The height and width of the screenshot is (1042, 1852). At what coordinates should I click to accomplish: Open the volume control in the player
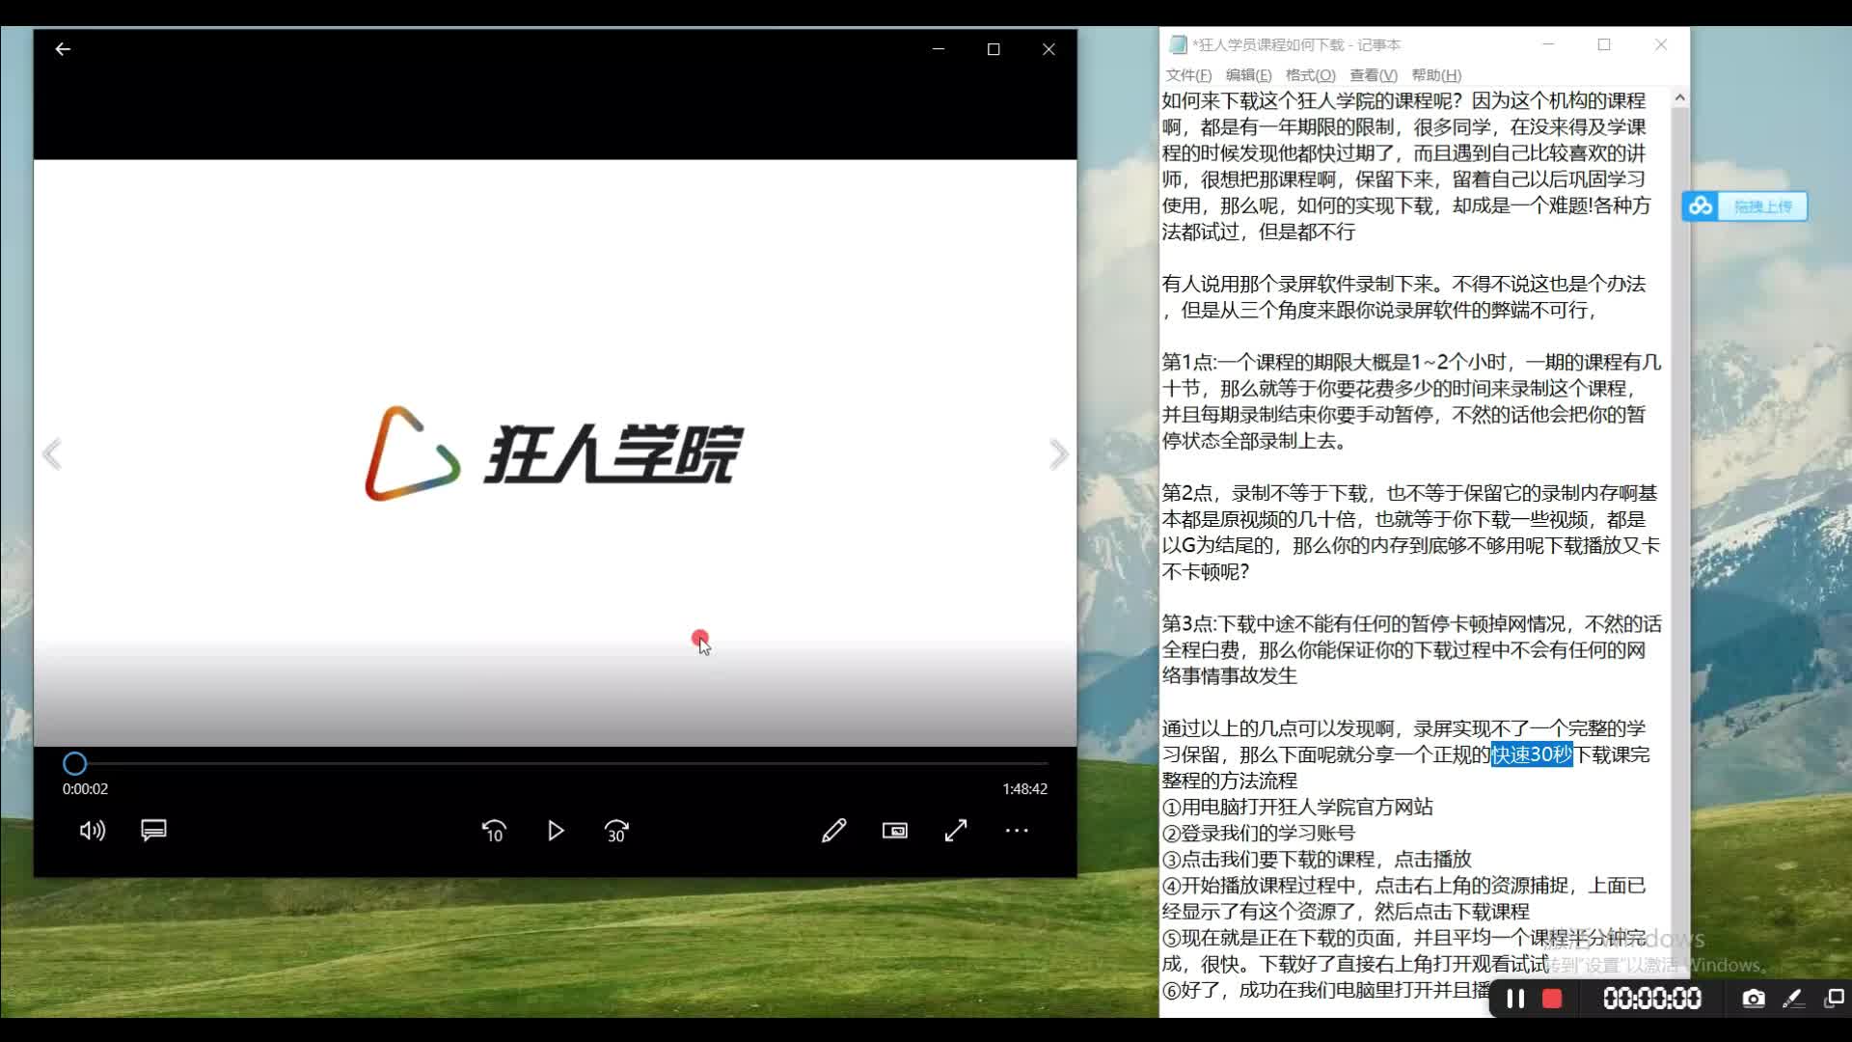93,831
